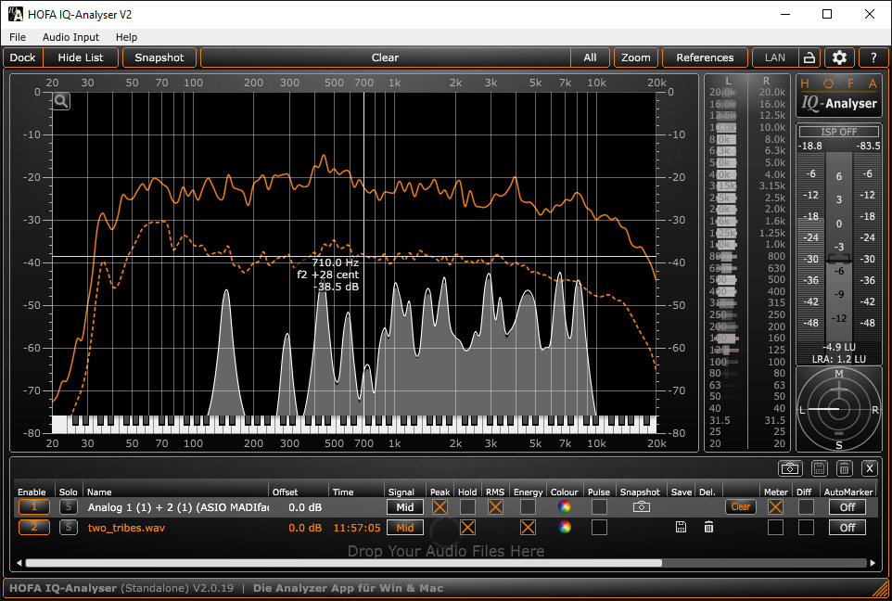This screenshot has width=892, height=601.
Task: Enable the Diff checkbox for Analog 1
Action: click(807, 507)
